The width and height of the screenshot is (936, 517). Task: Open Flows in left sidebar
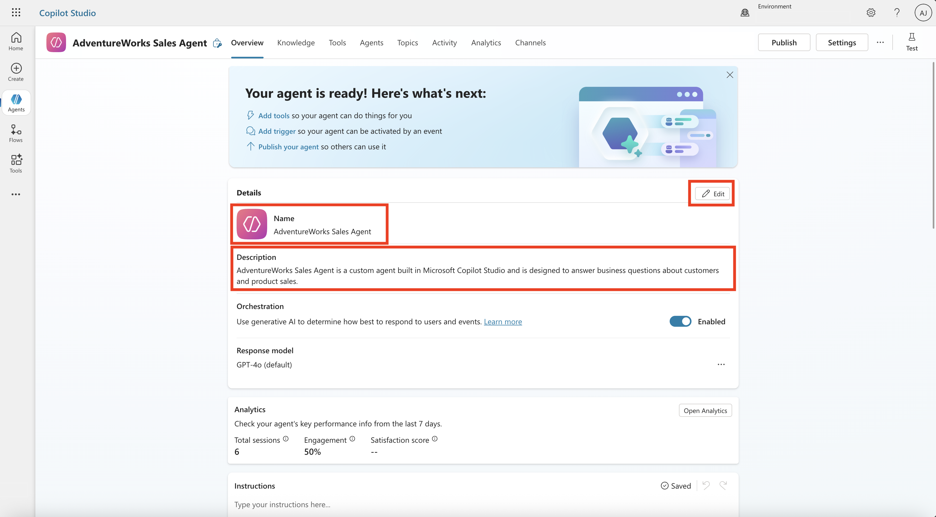(x=16, y=133)
